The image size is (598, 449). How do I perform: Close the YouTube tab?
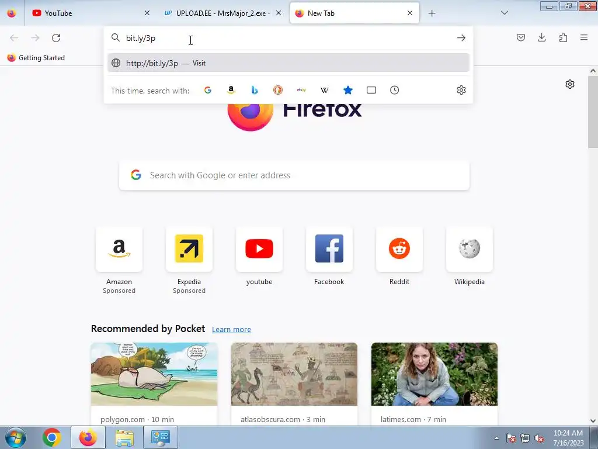pos(147,13)
